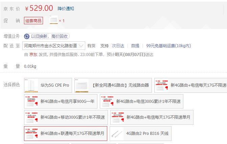227x144 pixels.
Task: Click the ¥529.00 price text
Action: coord(39,8)
